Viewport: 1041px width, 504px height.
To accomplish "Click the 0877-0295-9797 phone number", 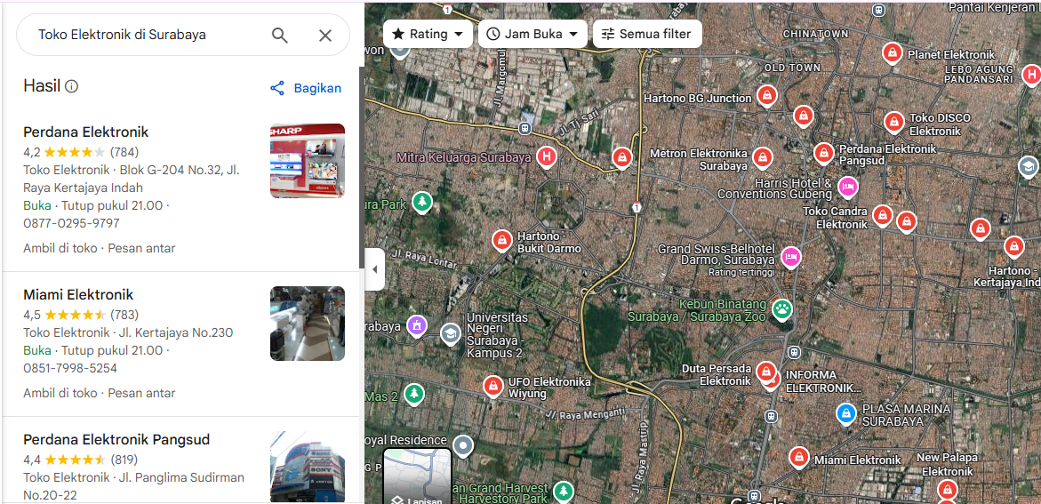I will 72,223.
